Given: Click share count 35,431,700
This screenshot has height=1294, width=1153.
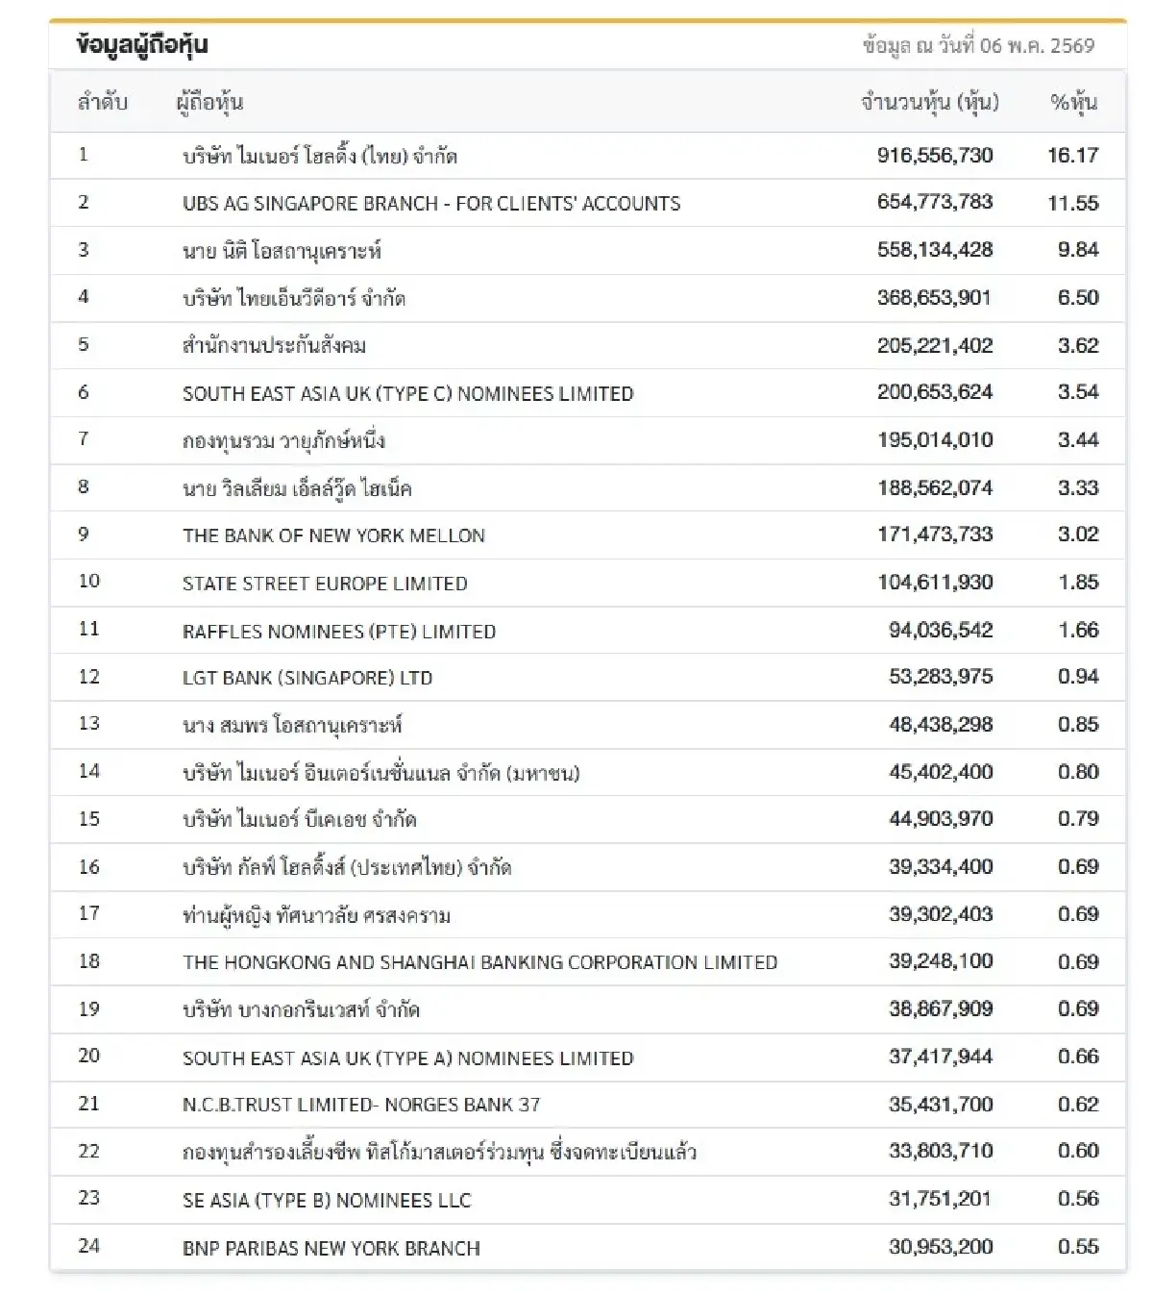Looking at the screenshot, I should [x=941, y=1105].
